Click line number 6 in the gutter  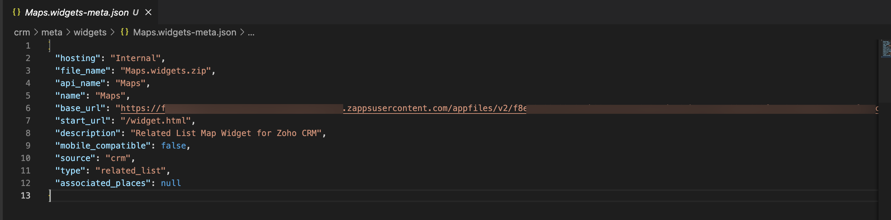[x=28, y=108]
